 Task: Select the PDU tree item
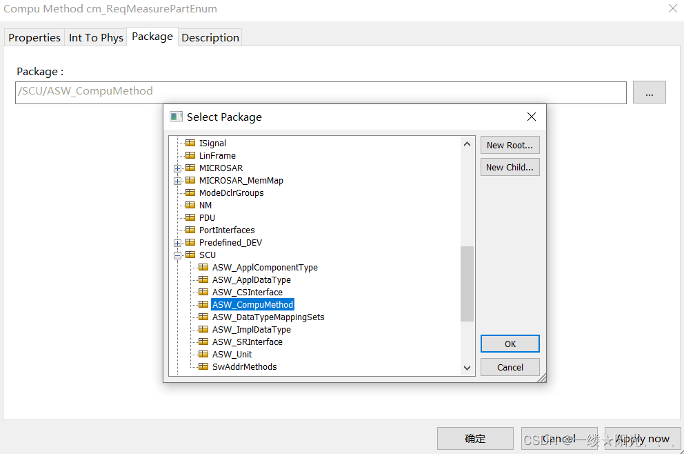point(207,217)
